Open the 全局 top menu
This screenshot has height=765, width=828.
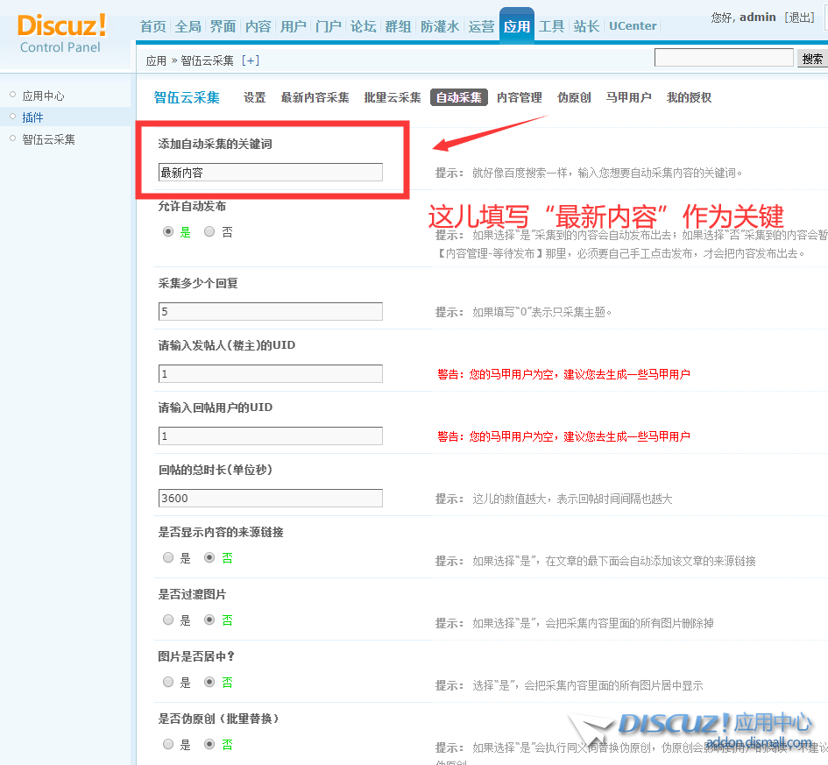188,26
